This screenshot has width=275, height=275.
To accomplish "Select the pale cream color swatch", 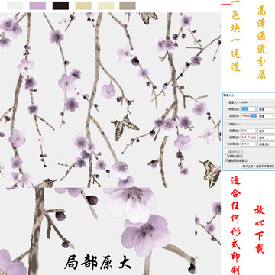I will 106,5.
